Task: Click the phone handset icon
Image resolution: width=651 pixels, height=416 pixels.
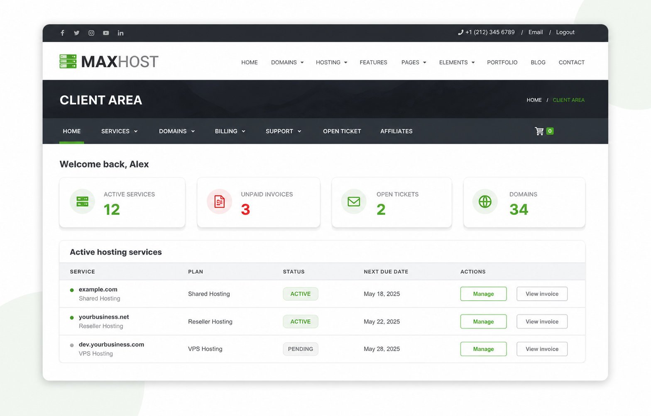Action: click(x=460, y=32)
